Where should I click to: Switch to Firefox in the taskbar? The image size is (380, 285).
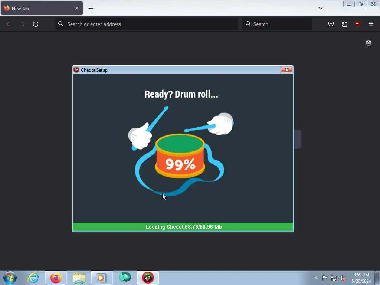point(56,278)
